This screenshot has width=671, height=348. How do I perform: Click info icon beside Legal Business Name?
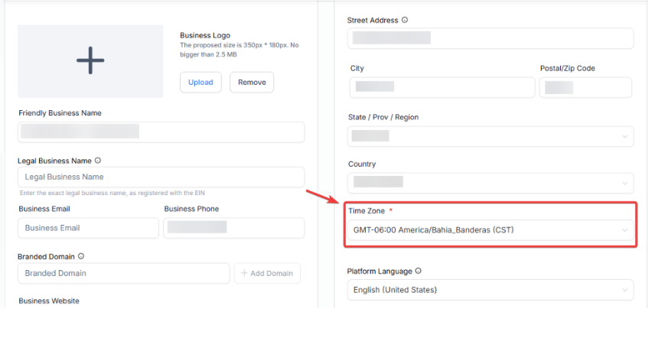[98, 161]
